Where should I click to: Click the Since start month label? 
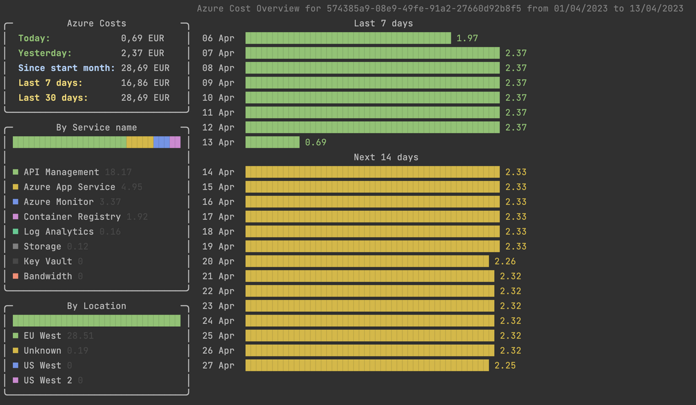click(67, 68)
